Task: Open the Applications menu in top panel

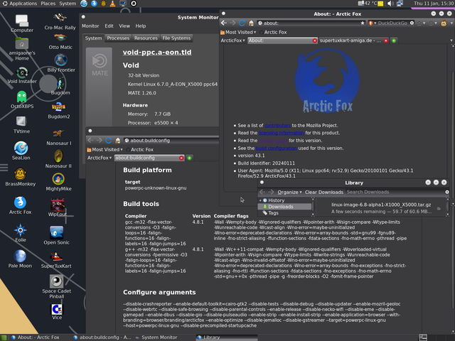Action: [x=20, y=4]
